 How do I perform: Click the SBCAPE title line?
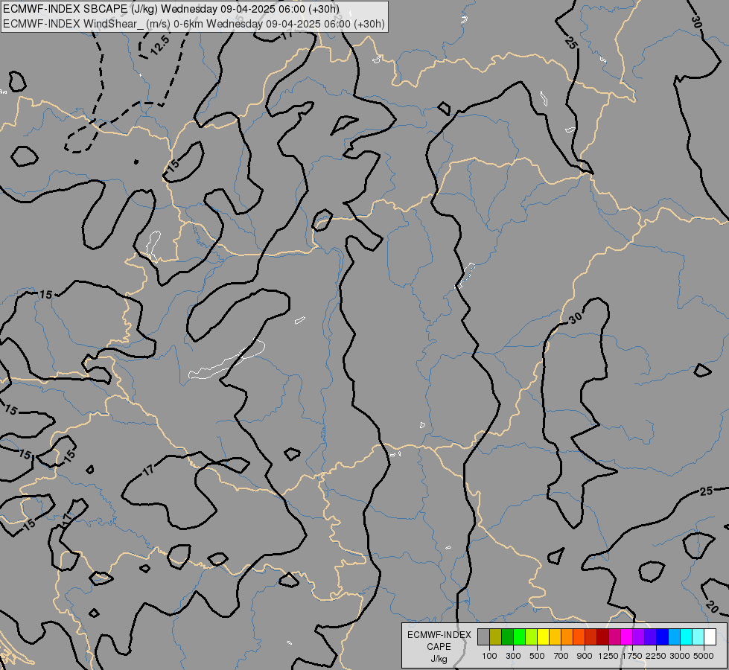171,9
